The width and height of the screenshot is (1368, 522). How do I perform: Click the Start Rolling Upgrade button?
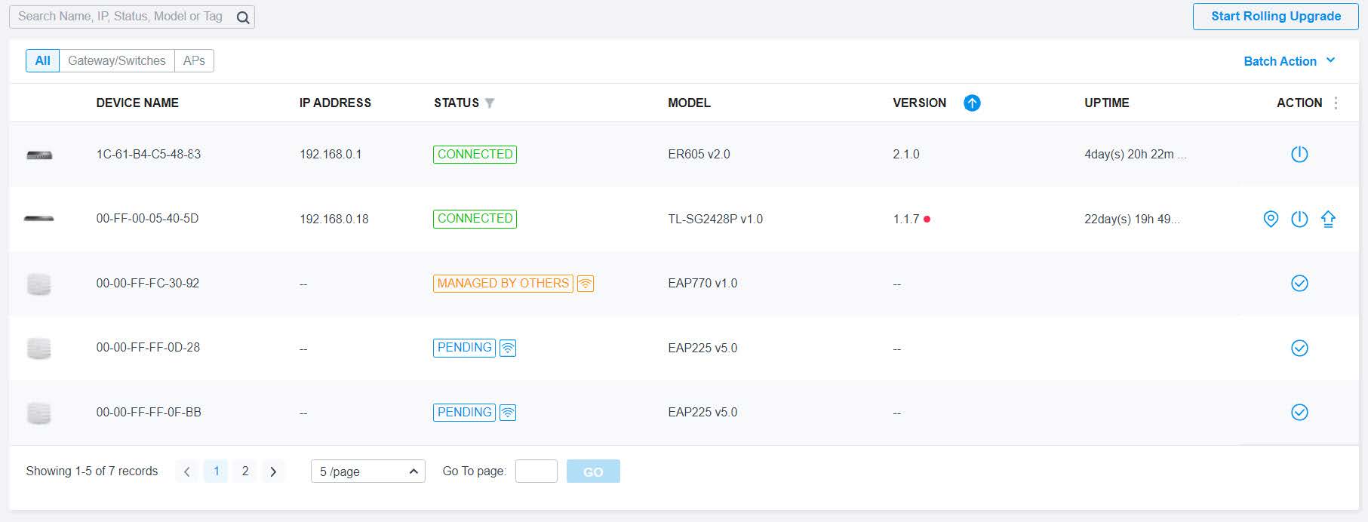pyautogui.click(x=1275, y=17)
